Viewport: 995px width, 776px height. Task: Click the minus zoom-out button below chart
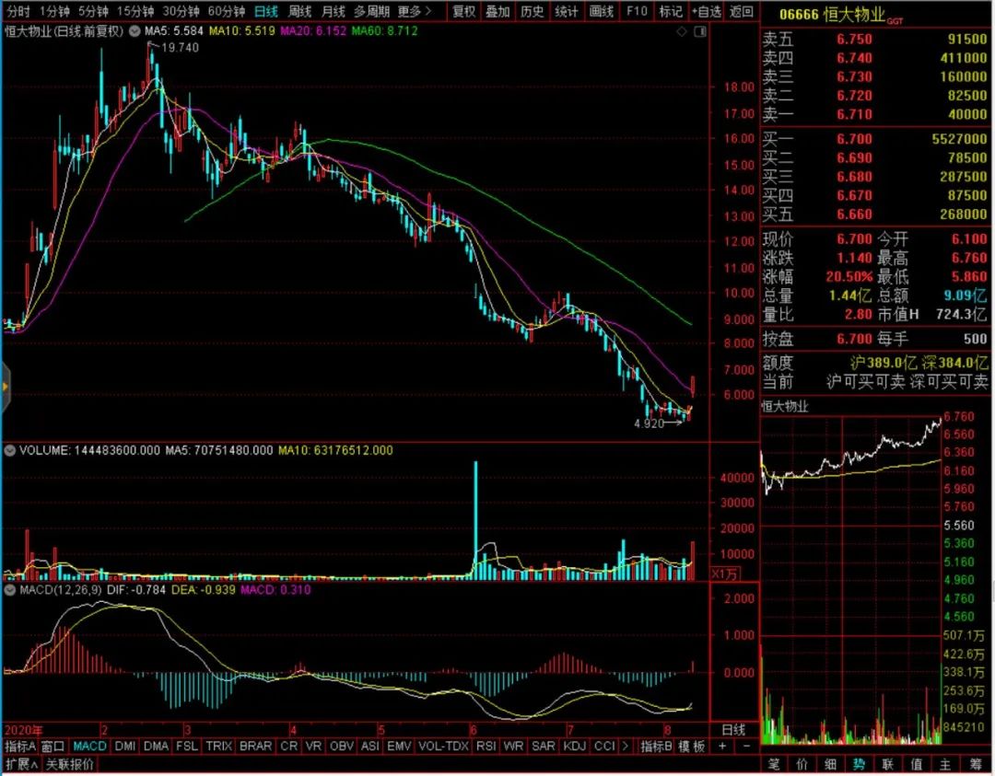tap(745, 746)
